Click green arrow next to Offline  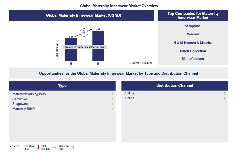[225, 93]
